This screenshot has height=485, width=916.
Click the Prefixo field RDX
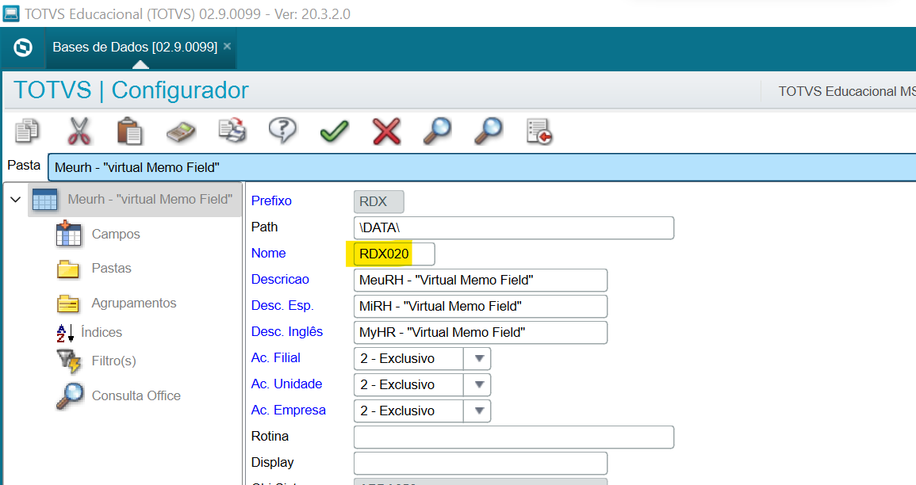(378, 202)
